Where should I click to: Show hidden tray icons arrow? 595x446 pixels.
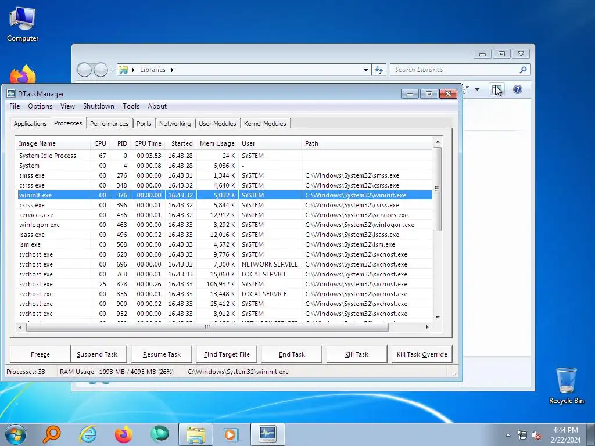coord(508,435)
